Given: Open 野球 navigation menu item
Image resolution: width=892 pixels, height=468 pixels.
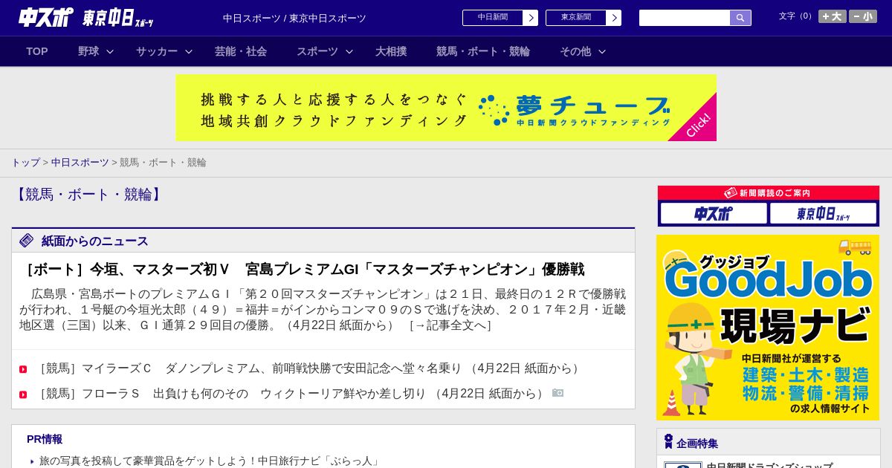Looking at the screenshot, I should (x=88, y=51).
